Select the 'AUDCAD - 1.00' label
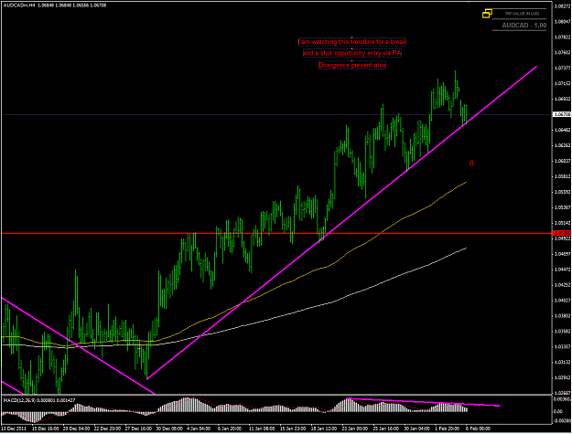 click(x=523, y=25)
